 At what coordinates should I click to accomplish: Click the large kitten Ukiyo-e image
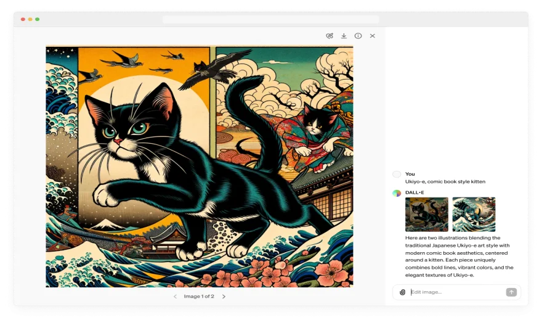pyautogui.click(x=200, y=167)
